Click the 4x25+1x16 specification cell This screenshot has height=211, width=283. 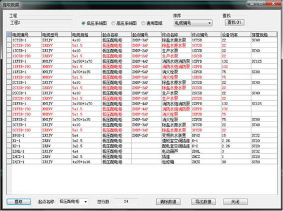87,162
